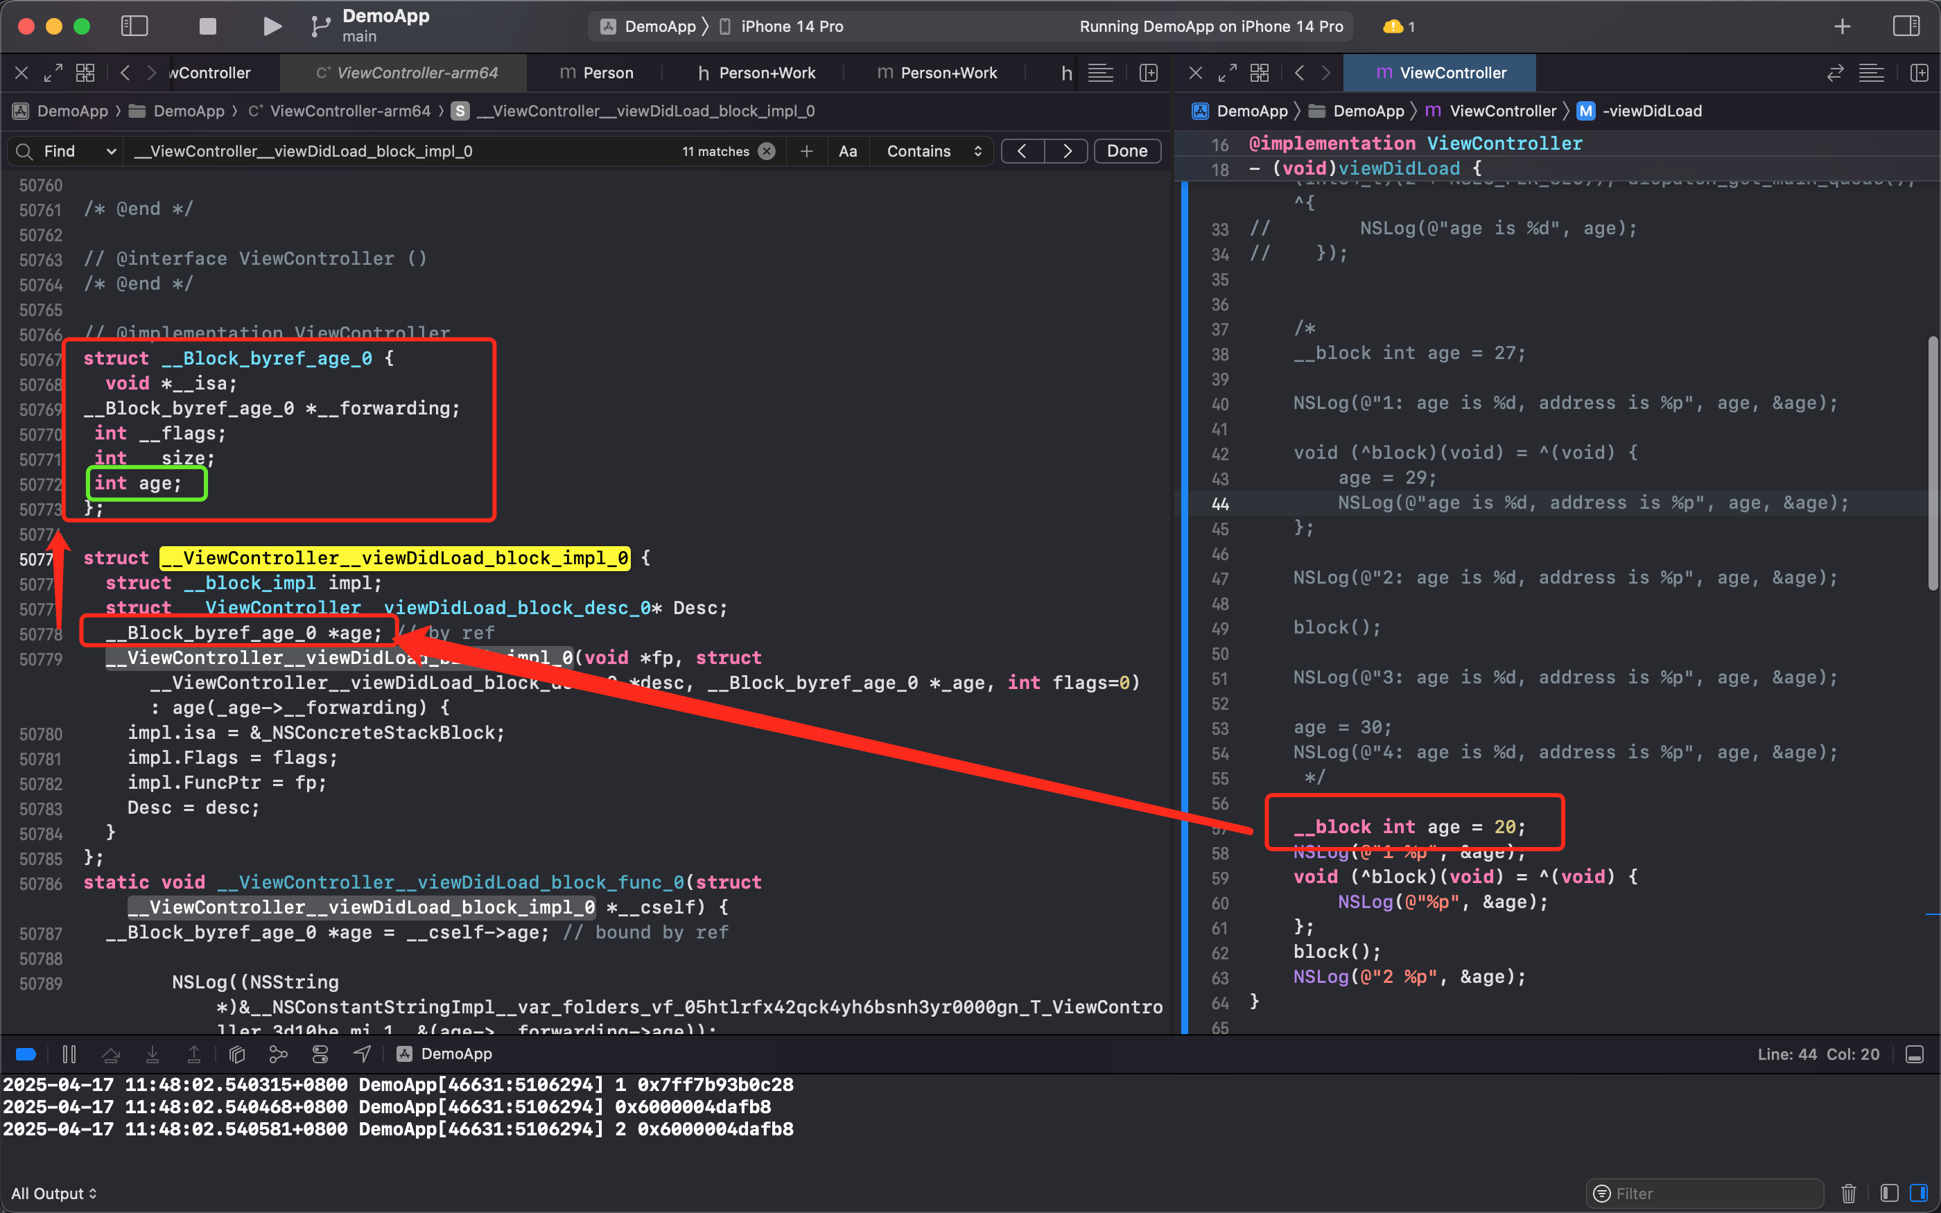Toggle the inspector panel on right
Viewport: 1941px width, 1213px height.
tap(1906, 26)
